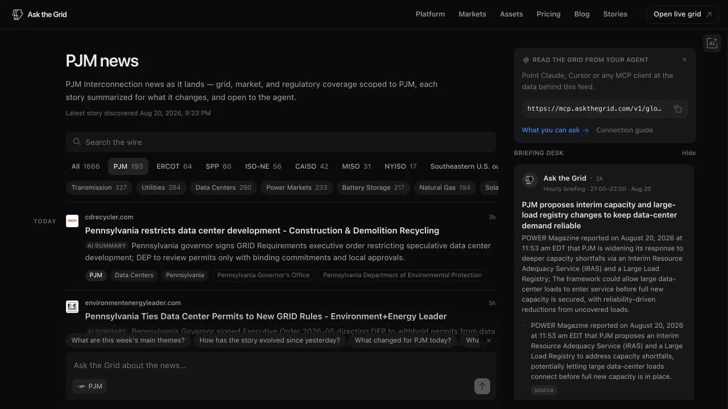Switch to the Southeastern U.S. tab
This screenshot has height=409, width=728.
pos(463,166)
